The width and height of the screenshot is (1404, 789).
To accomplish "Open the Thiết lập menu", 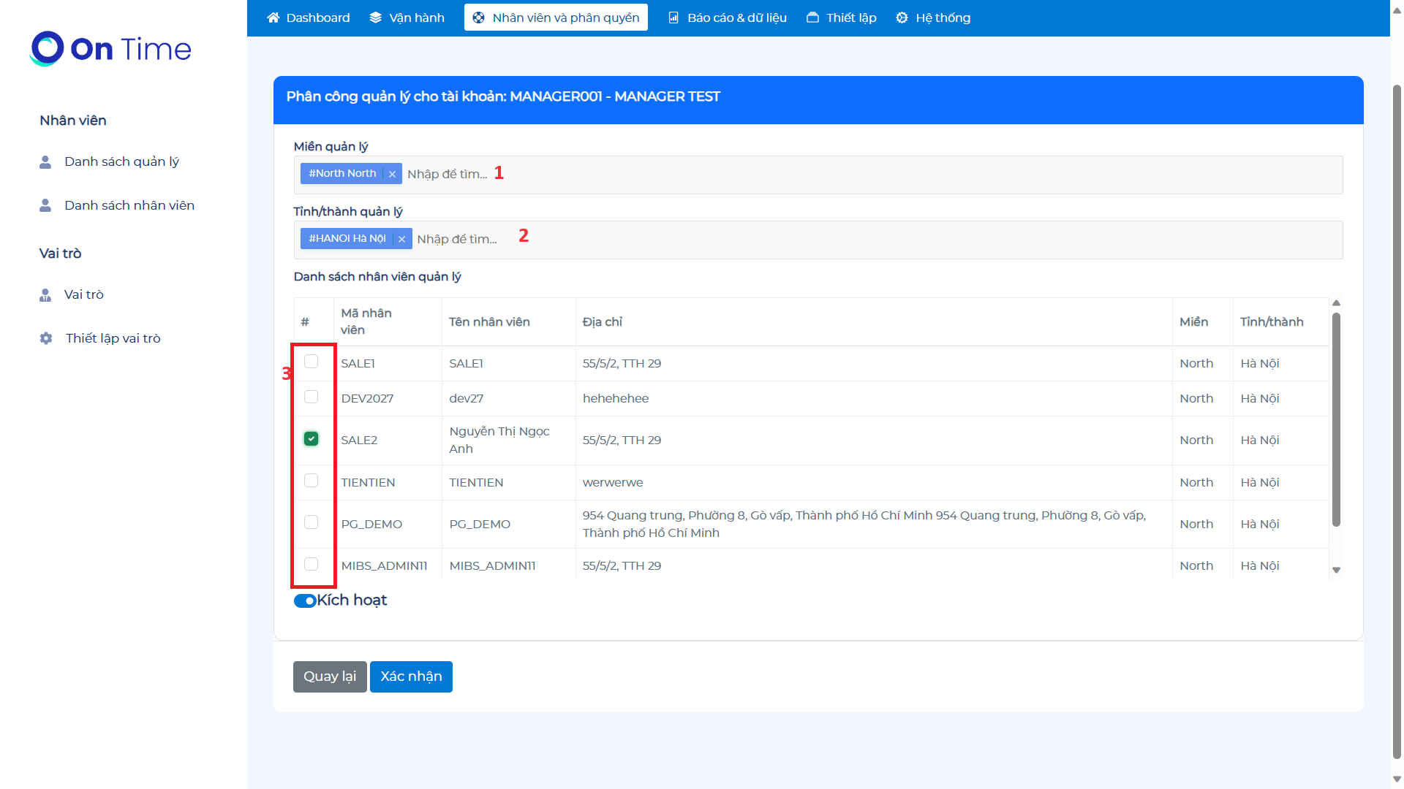I will tap(842, 18).
